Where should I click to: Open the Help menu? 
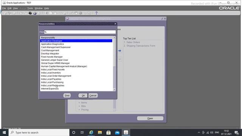point(47,8)
